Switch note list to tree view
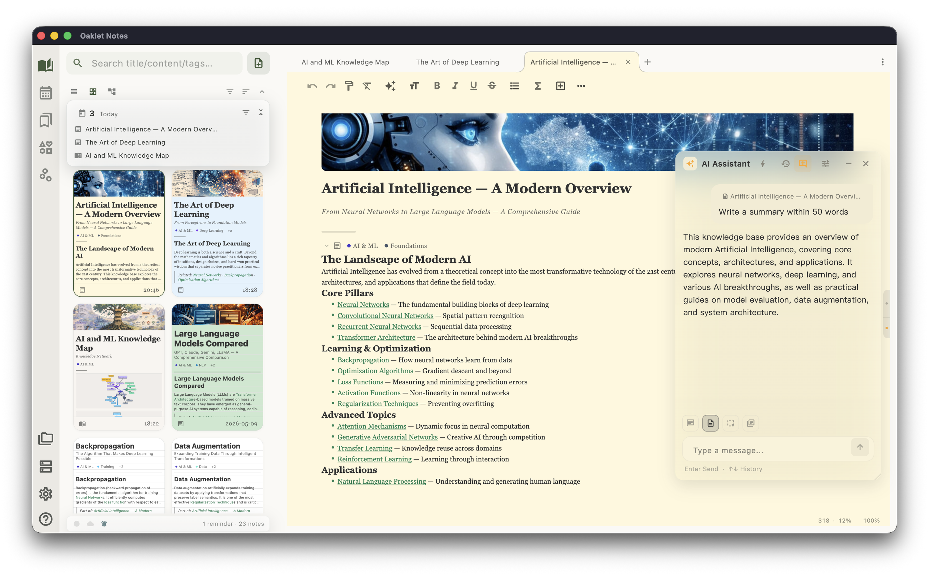Screen dimensions: 929x580 [112, 91]
